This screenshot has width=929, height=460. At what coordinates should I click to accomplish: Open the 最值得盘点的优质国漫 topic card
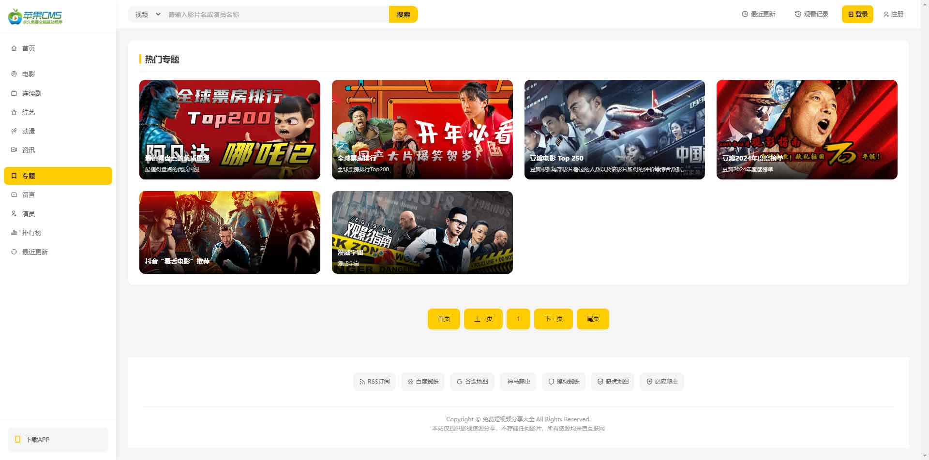coord(230,130)
